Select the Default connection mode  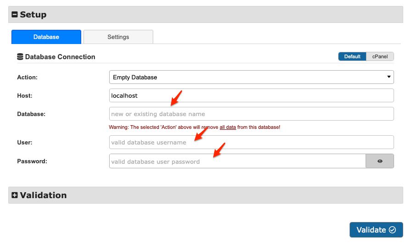tap(352, 56)
